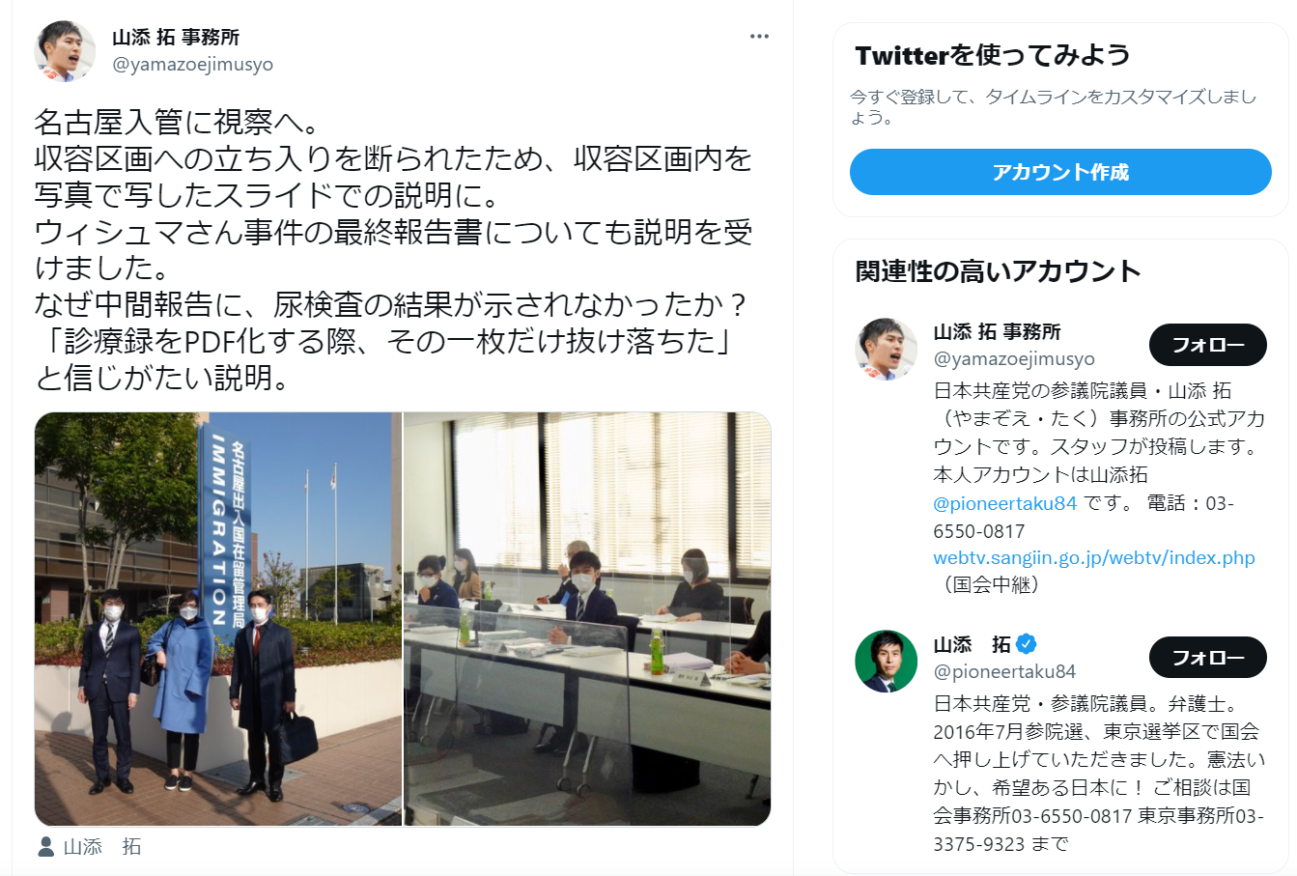This screenshot has height=876, width=1297.
Task: Click the person tag icon below the photos
Action: 45,847
